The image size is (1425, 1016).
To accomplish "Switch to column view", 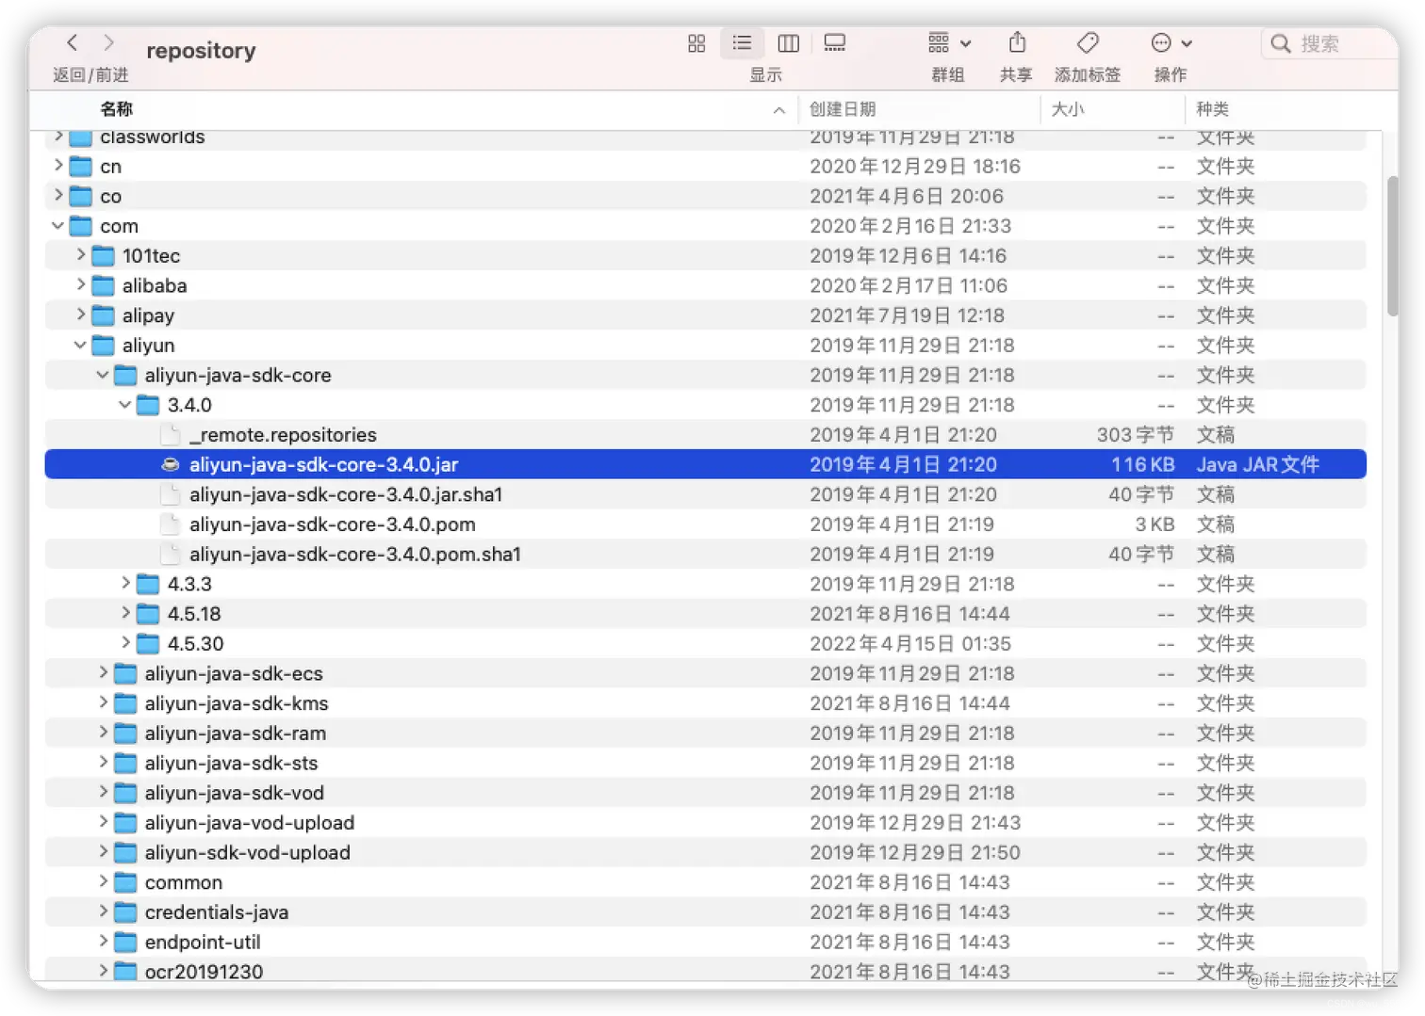I will 788,43.
